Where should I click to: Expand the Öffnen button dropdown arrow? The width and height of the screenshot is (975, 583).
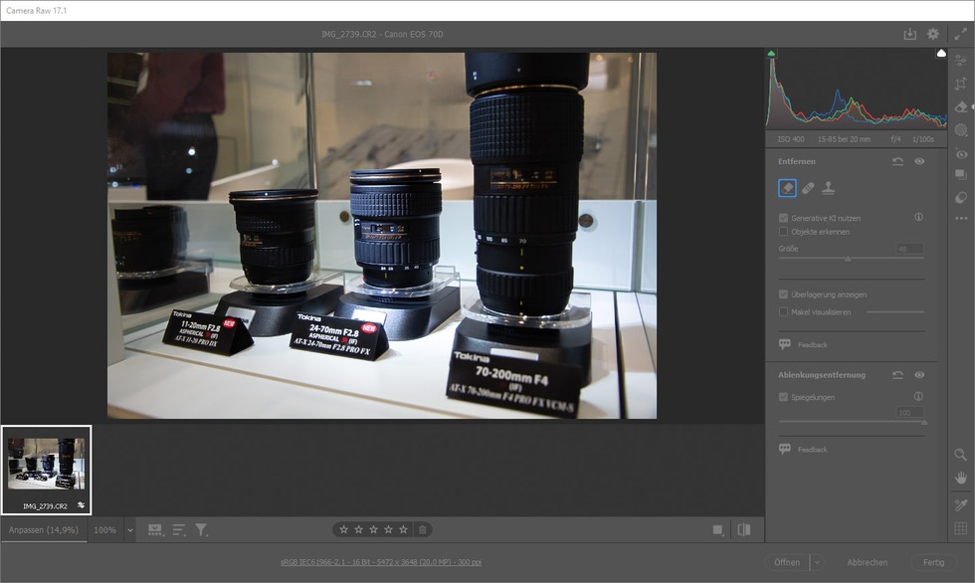[819, 562]
